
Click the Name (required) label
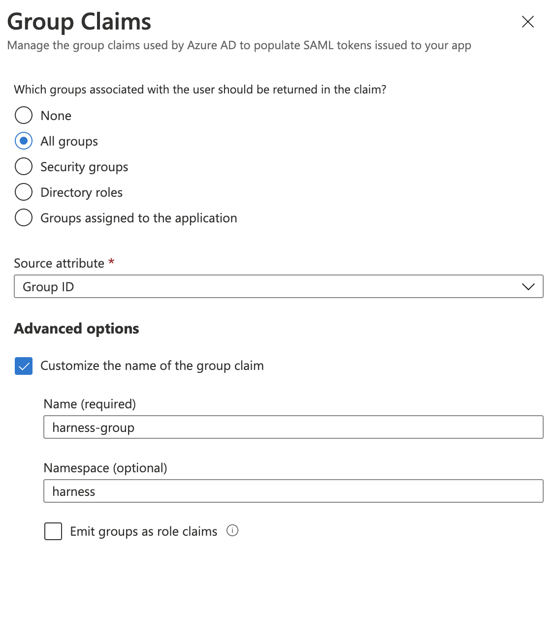point(90,404)
